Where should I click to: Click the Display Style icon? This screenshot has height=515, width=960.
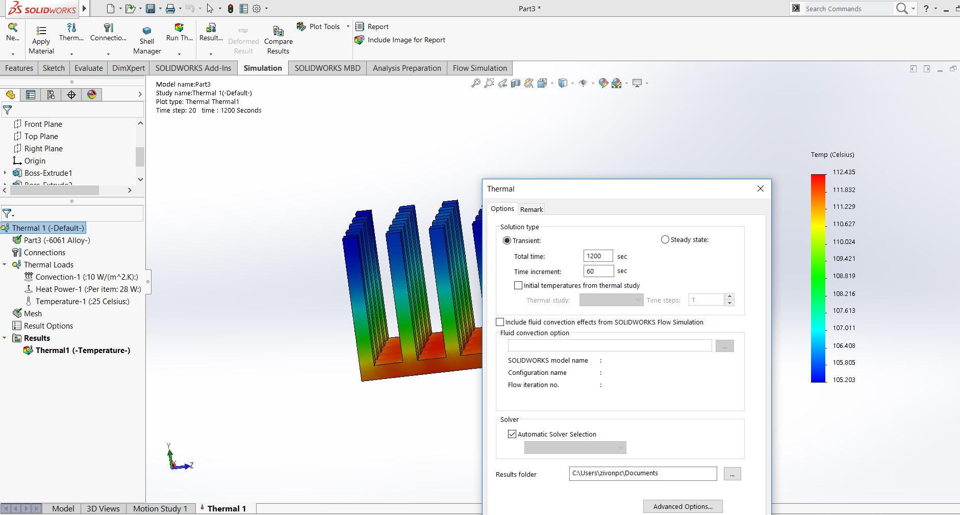point(563,83)
